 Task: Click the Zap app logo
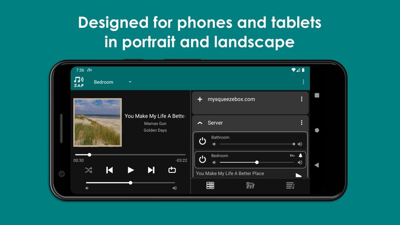(x=79, y=82)
